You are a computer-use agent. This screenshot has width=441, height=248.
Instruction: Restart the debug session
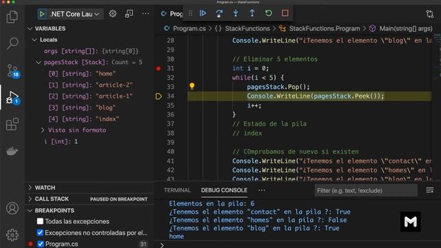(269, 13)
